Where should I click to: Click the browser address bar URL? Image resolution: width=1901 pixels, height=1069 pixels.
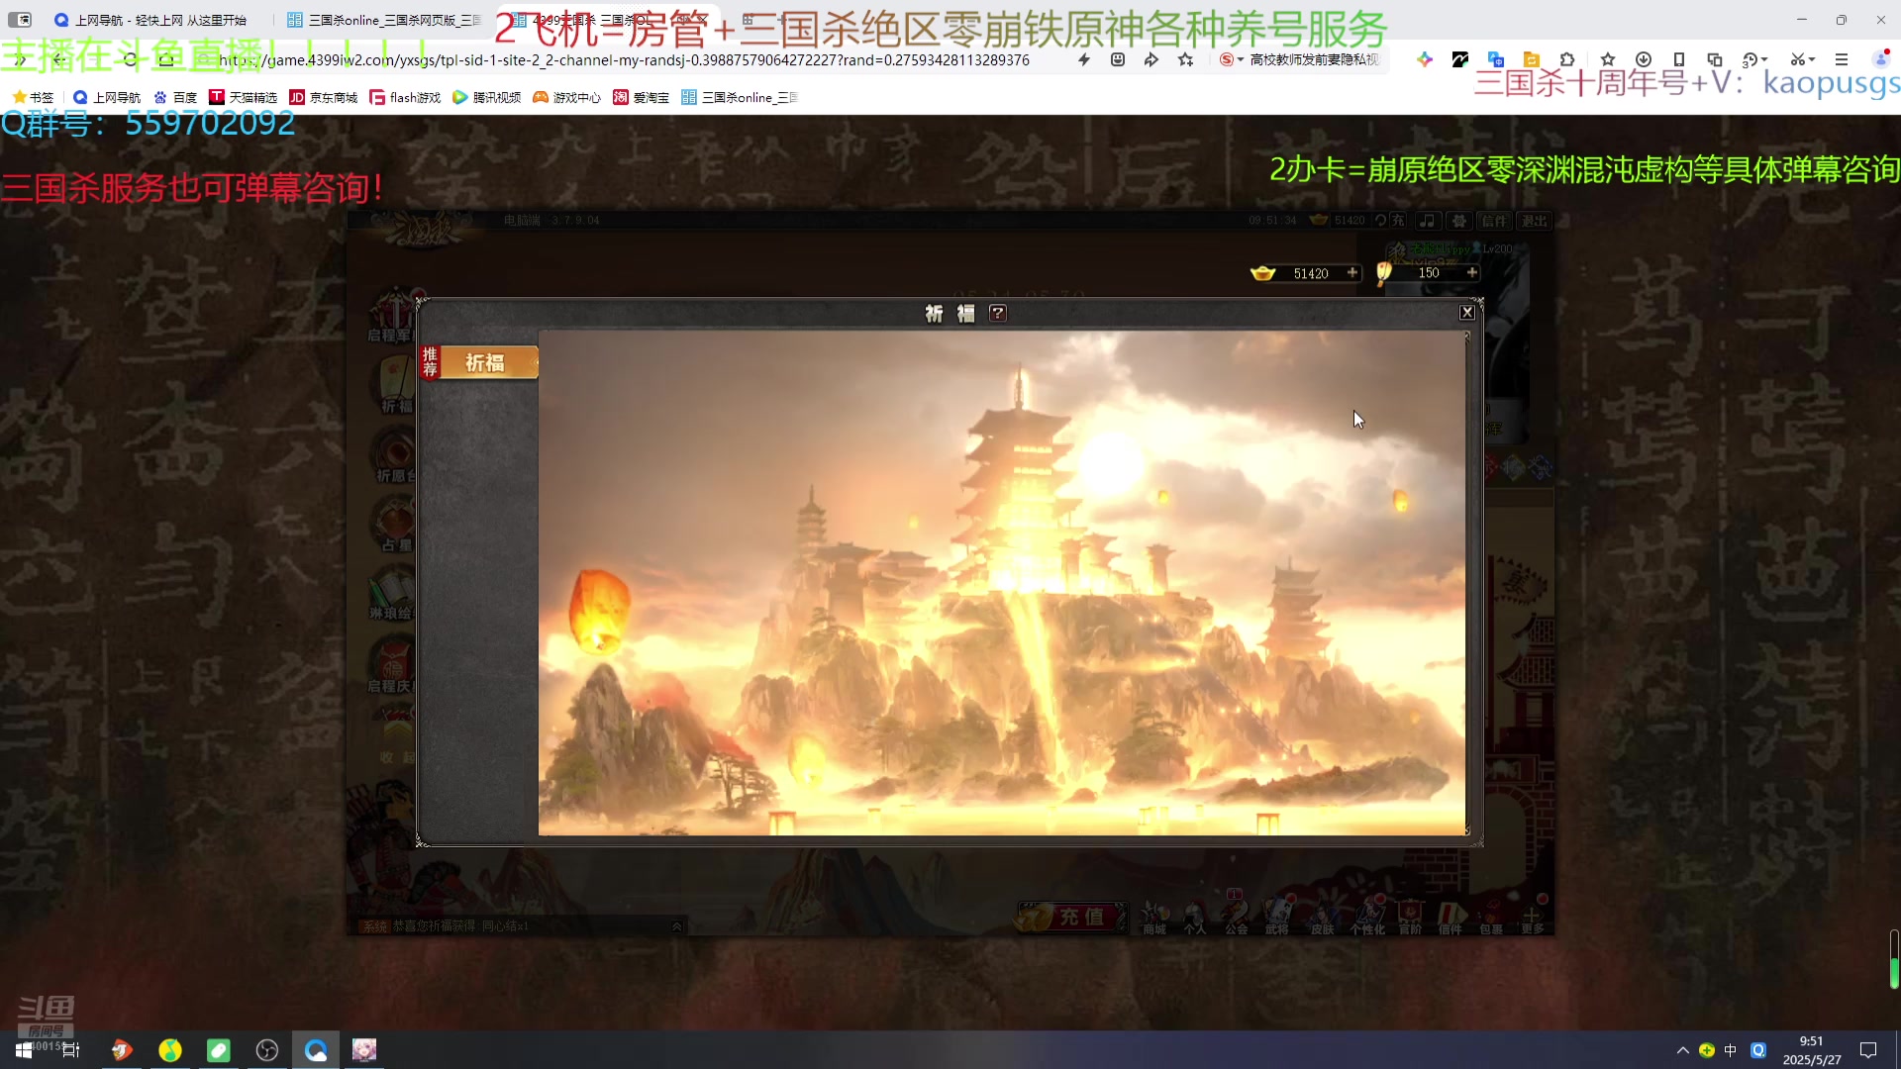(624, 60)
